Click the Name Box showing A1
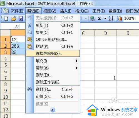Viewport: 139px width, 118px height. [13, 26]
